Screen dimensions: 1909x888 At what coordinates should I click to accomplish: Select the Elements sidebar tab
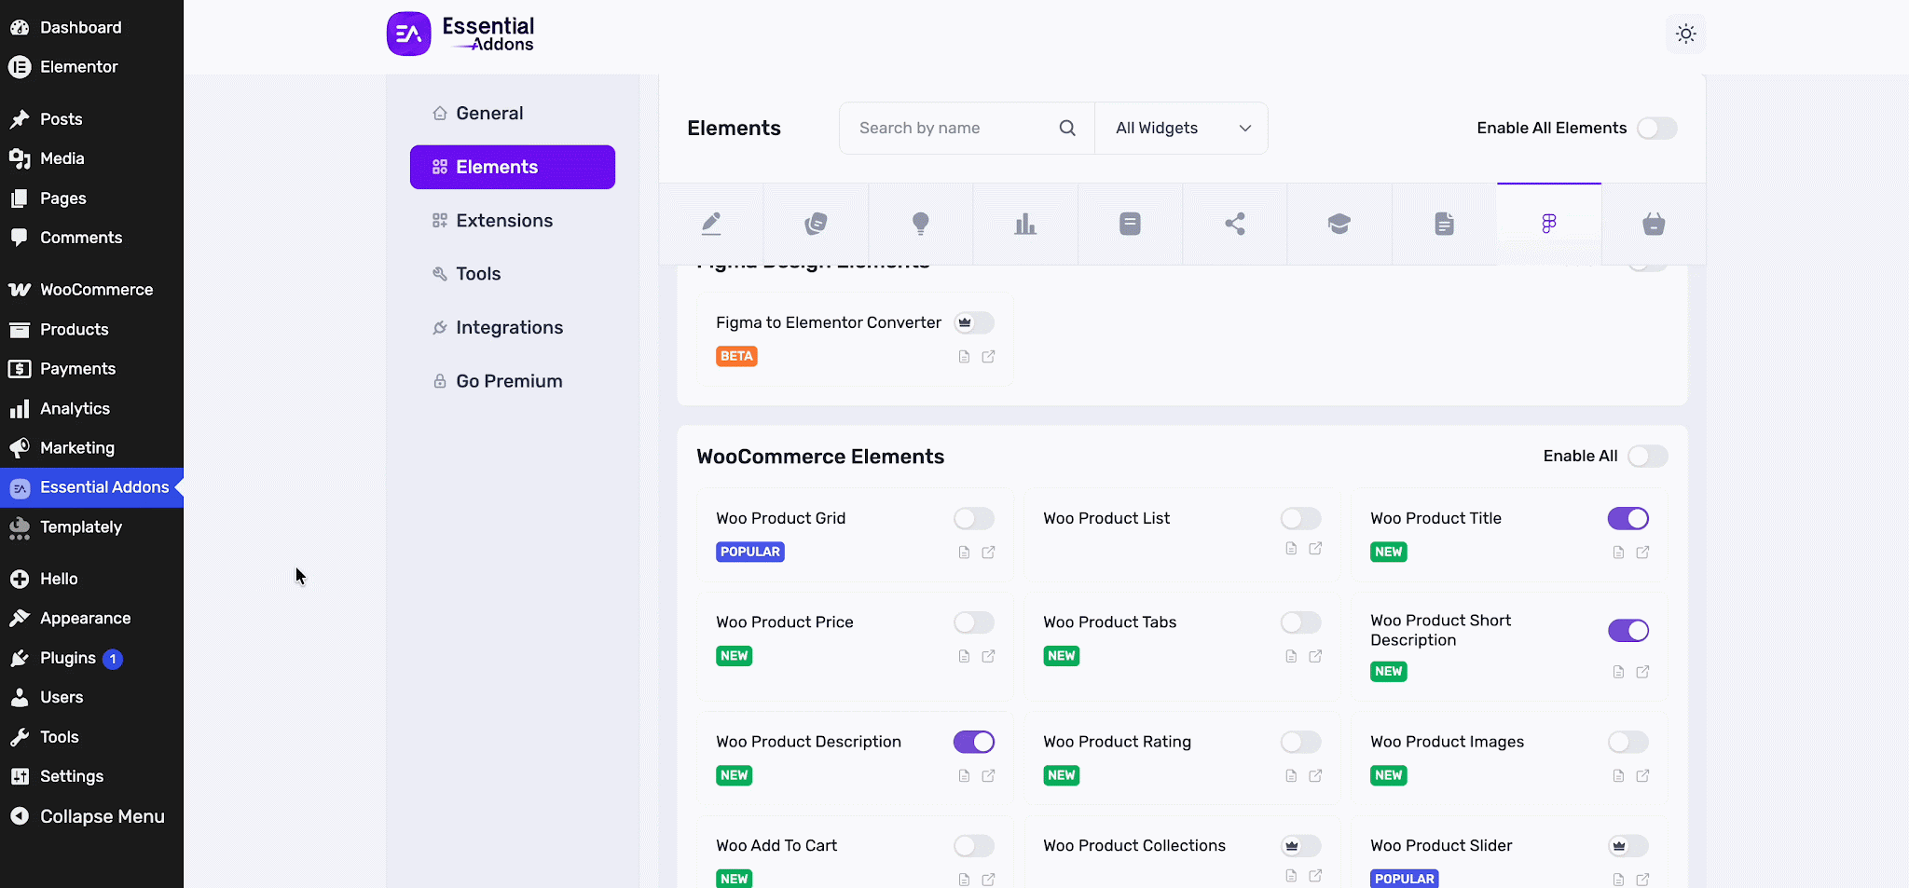pos(513,167)
